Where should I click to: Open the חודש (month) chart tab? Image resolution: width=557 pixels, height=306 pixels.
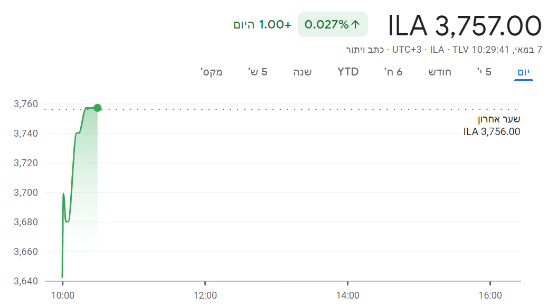pyautogui.click(x=440, y=72)
